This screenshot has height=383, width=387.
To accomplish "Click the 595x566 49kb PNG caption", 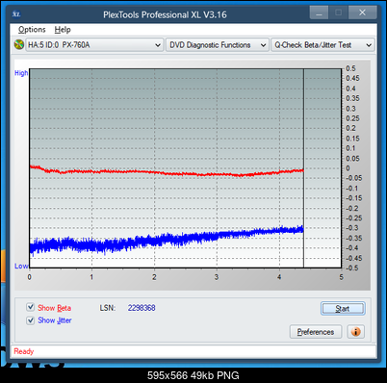I will (x=193, y=375).
